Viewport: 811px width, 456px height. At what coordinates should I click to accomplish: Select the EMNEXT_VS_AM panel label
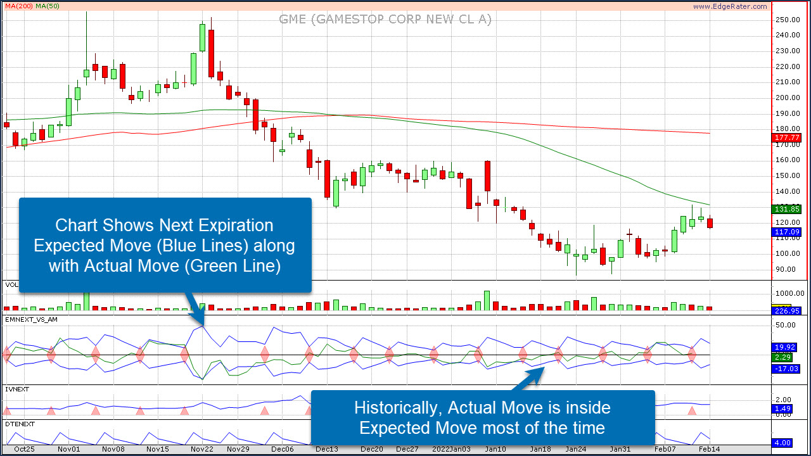[x=32, y=320]
